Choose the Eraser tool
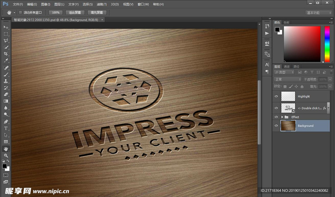The height and width of the screenshot is (197, 335). click(x=6, y=94)
